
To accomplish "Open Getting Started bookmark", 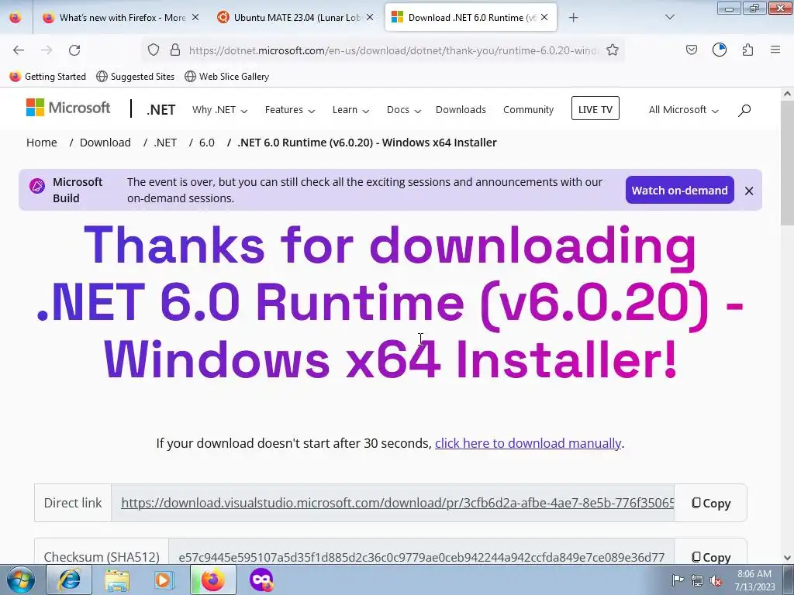I will tap(47, 77).
